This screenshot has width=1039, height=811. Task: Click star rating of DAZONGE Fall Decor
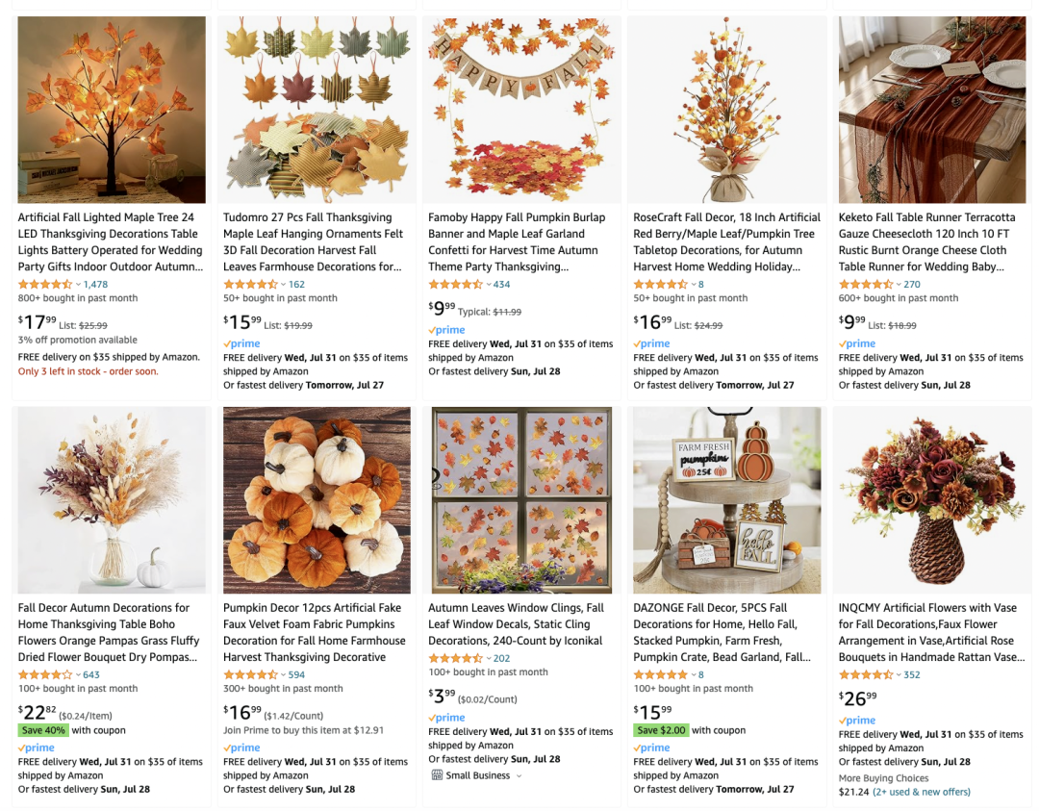point(661,674)
